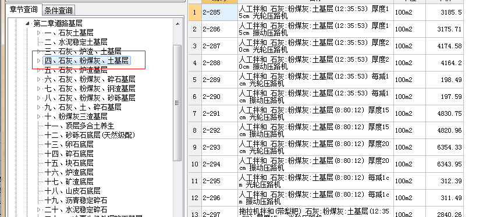The image size is (483, 217).
Task: Select 十七、矿渣底层 tree item
Action: (x=69, y=182)
